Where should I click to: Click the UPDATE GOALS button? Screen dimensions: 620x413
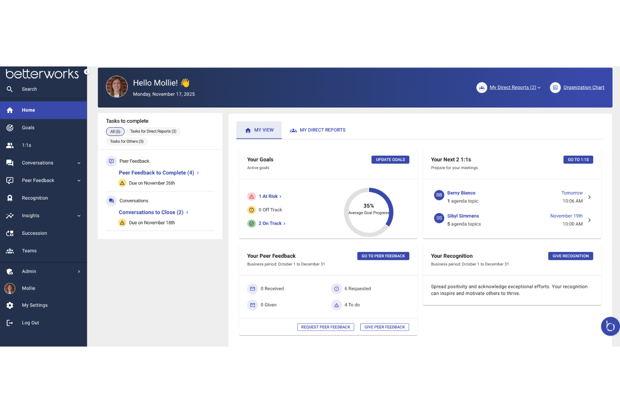(x=390, y=159)
